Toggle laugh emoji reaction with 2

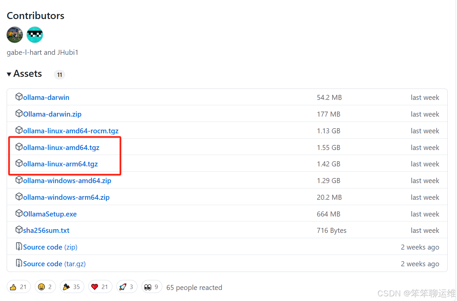(x=45, y=287)
